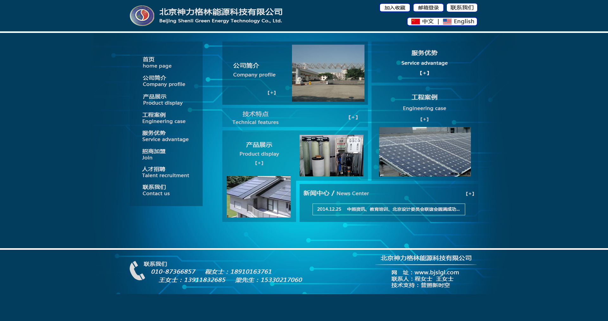Viewport: 608px width, 321px height.
Task: Click the 新闻中心 / News Center heading
Action: point(336,193)
